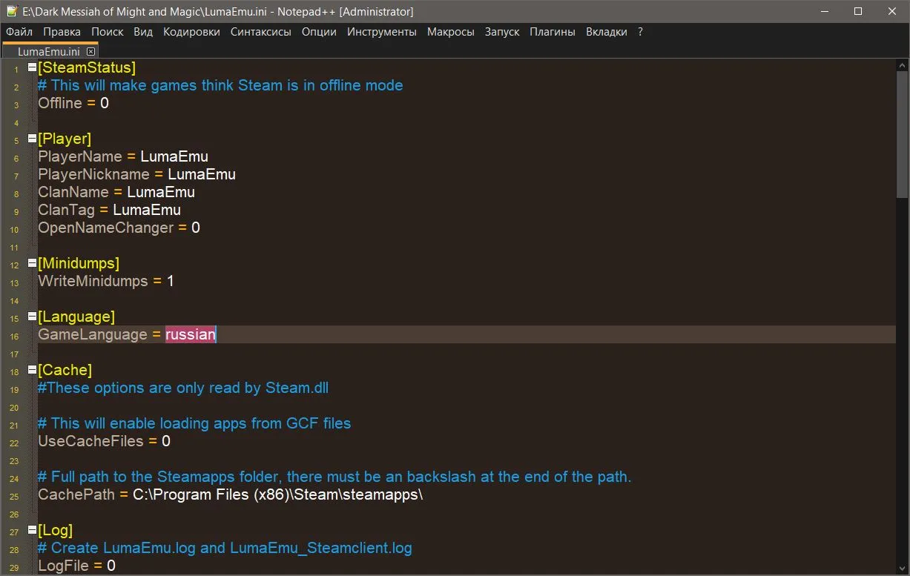Viewport: 910px width, 576px height.
Task: Collapse the [Cache] section fold marker
Action: point(32,370)
